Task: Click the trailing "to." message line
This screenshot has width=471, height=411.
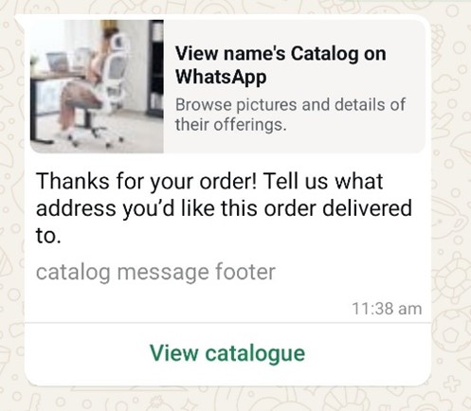Action: tap(48, 236)
